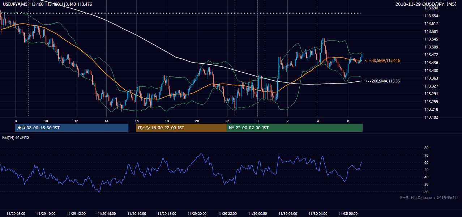Click the 200 SMA 113.351 label

(384, 81)
